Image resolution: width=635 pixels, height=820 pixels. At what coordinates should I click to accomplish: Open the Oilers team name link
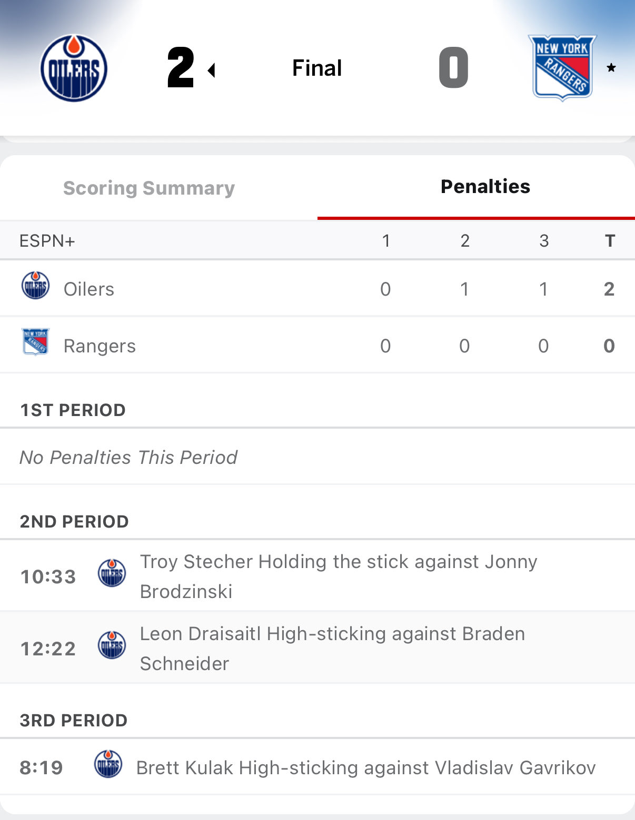(88, 289)
